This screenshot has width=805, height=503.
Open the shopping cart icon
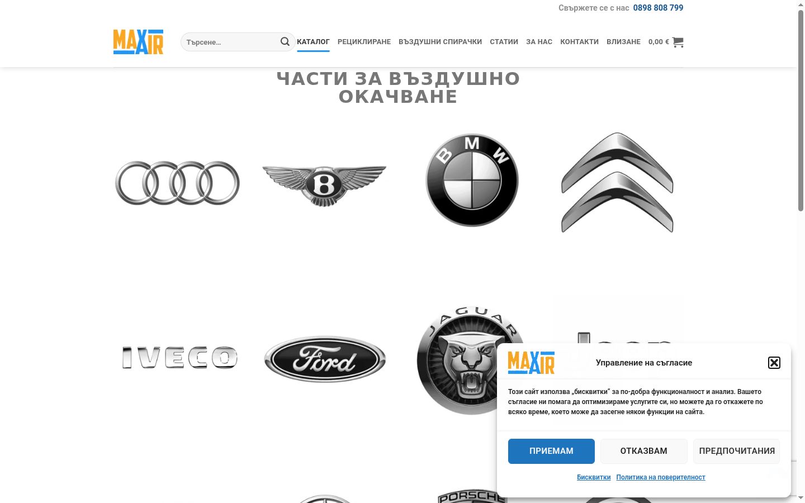pos(678,42)
